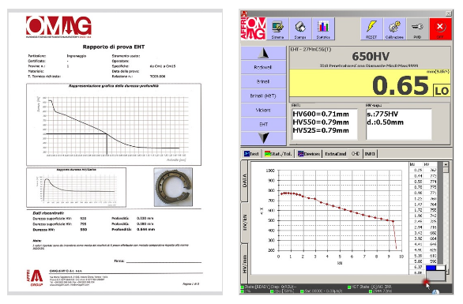Open the Stat./Tol. tab
The width and height of the screenshot is (463, 304).
[x=278, y=154]
